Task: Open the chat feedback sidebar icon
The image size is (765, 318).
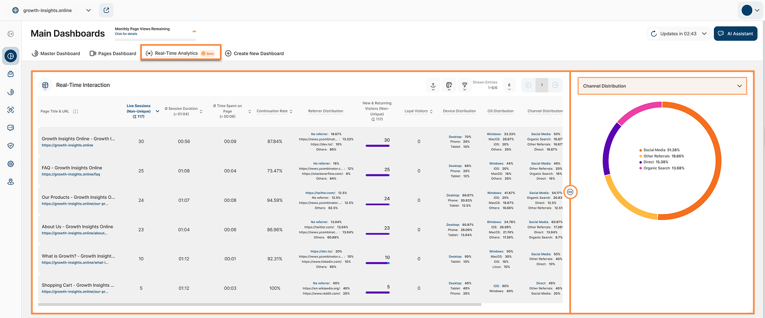Action: 11,128
